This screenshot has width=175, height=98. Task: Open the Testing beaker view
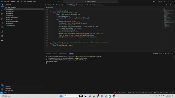pos(2,32)
